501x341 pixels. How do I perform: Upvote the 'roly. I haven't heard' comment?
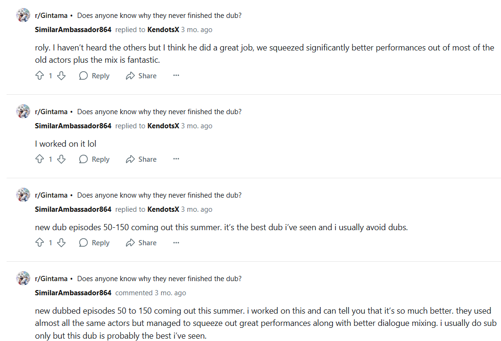coord(40,76)
